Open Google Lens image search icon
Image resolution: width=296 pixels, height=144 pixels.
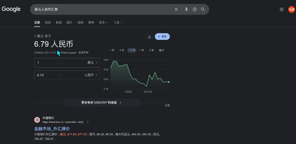tap(195, 9)
